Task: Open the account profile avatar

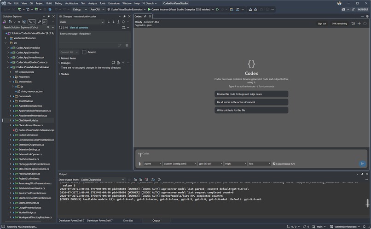Action: click(339, 3)
